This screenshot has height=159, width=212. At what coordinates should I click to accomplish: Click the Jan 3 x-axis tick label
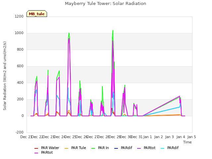click(x=170, y=137)
